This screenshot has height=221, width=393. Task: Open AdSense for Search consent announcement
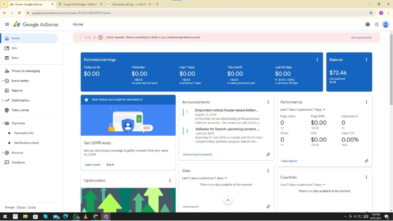tap(227, 129)
